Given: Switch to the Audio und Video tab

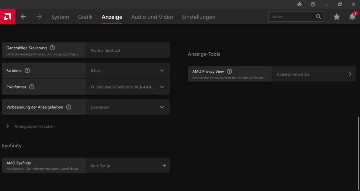Looking at the screenshot, I should (x=152, y=17).
